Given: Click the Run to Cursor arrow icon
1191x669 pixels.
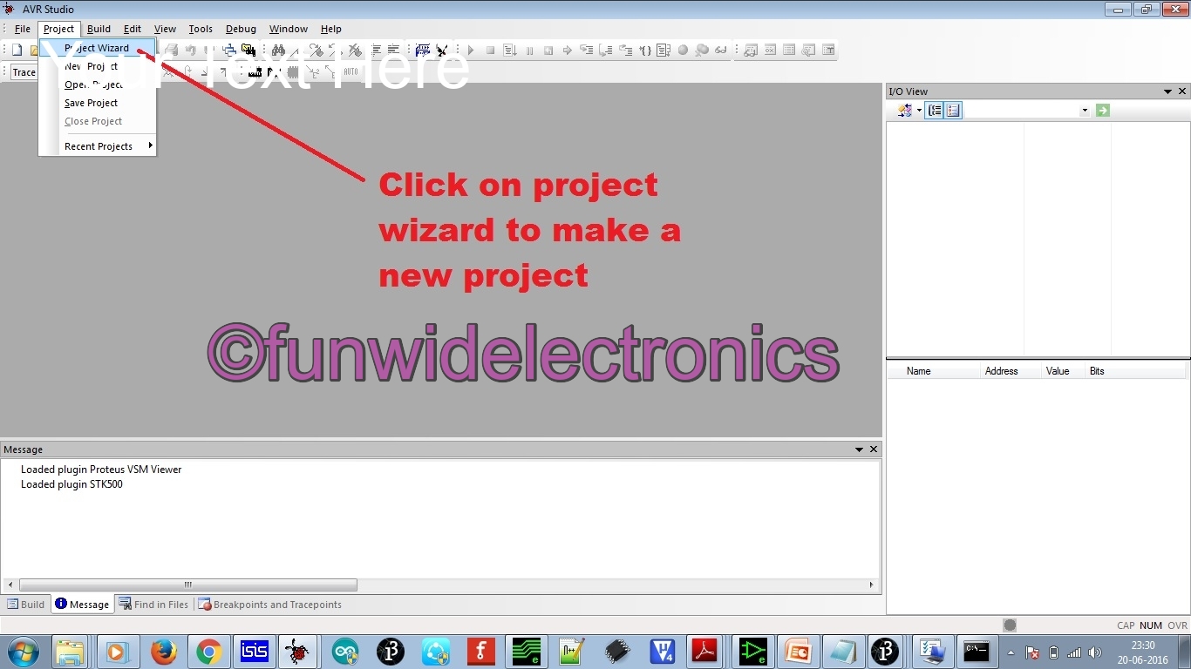Looking at the screenshot, I should (x=567, y=50).
